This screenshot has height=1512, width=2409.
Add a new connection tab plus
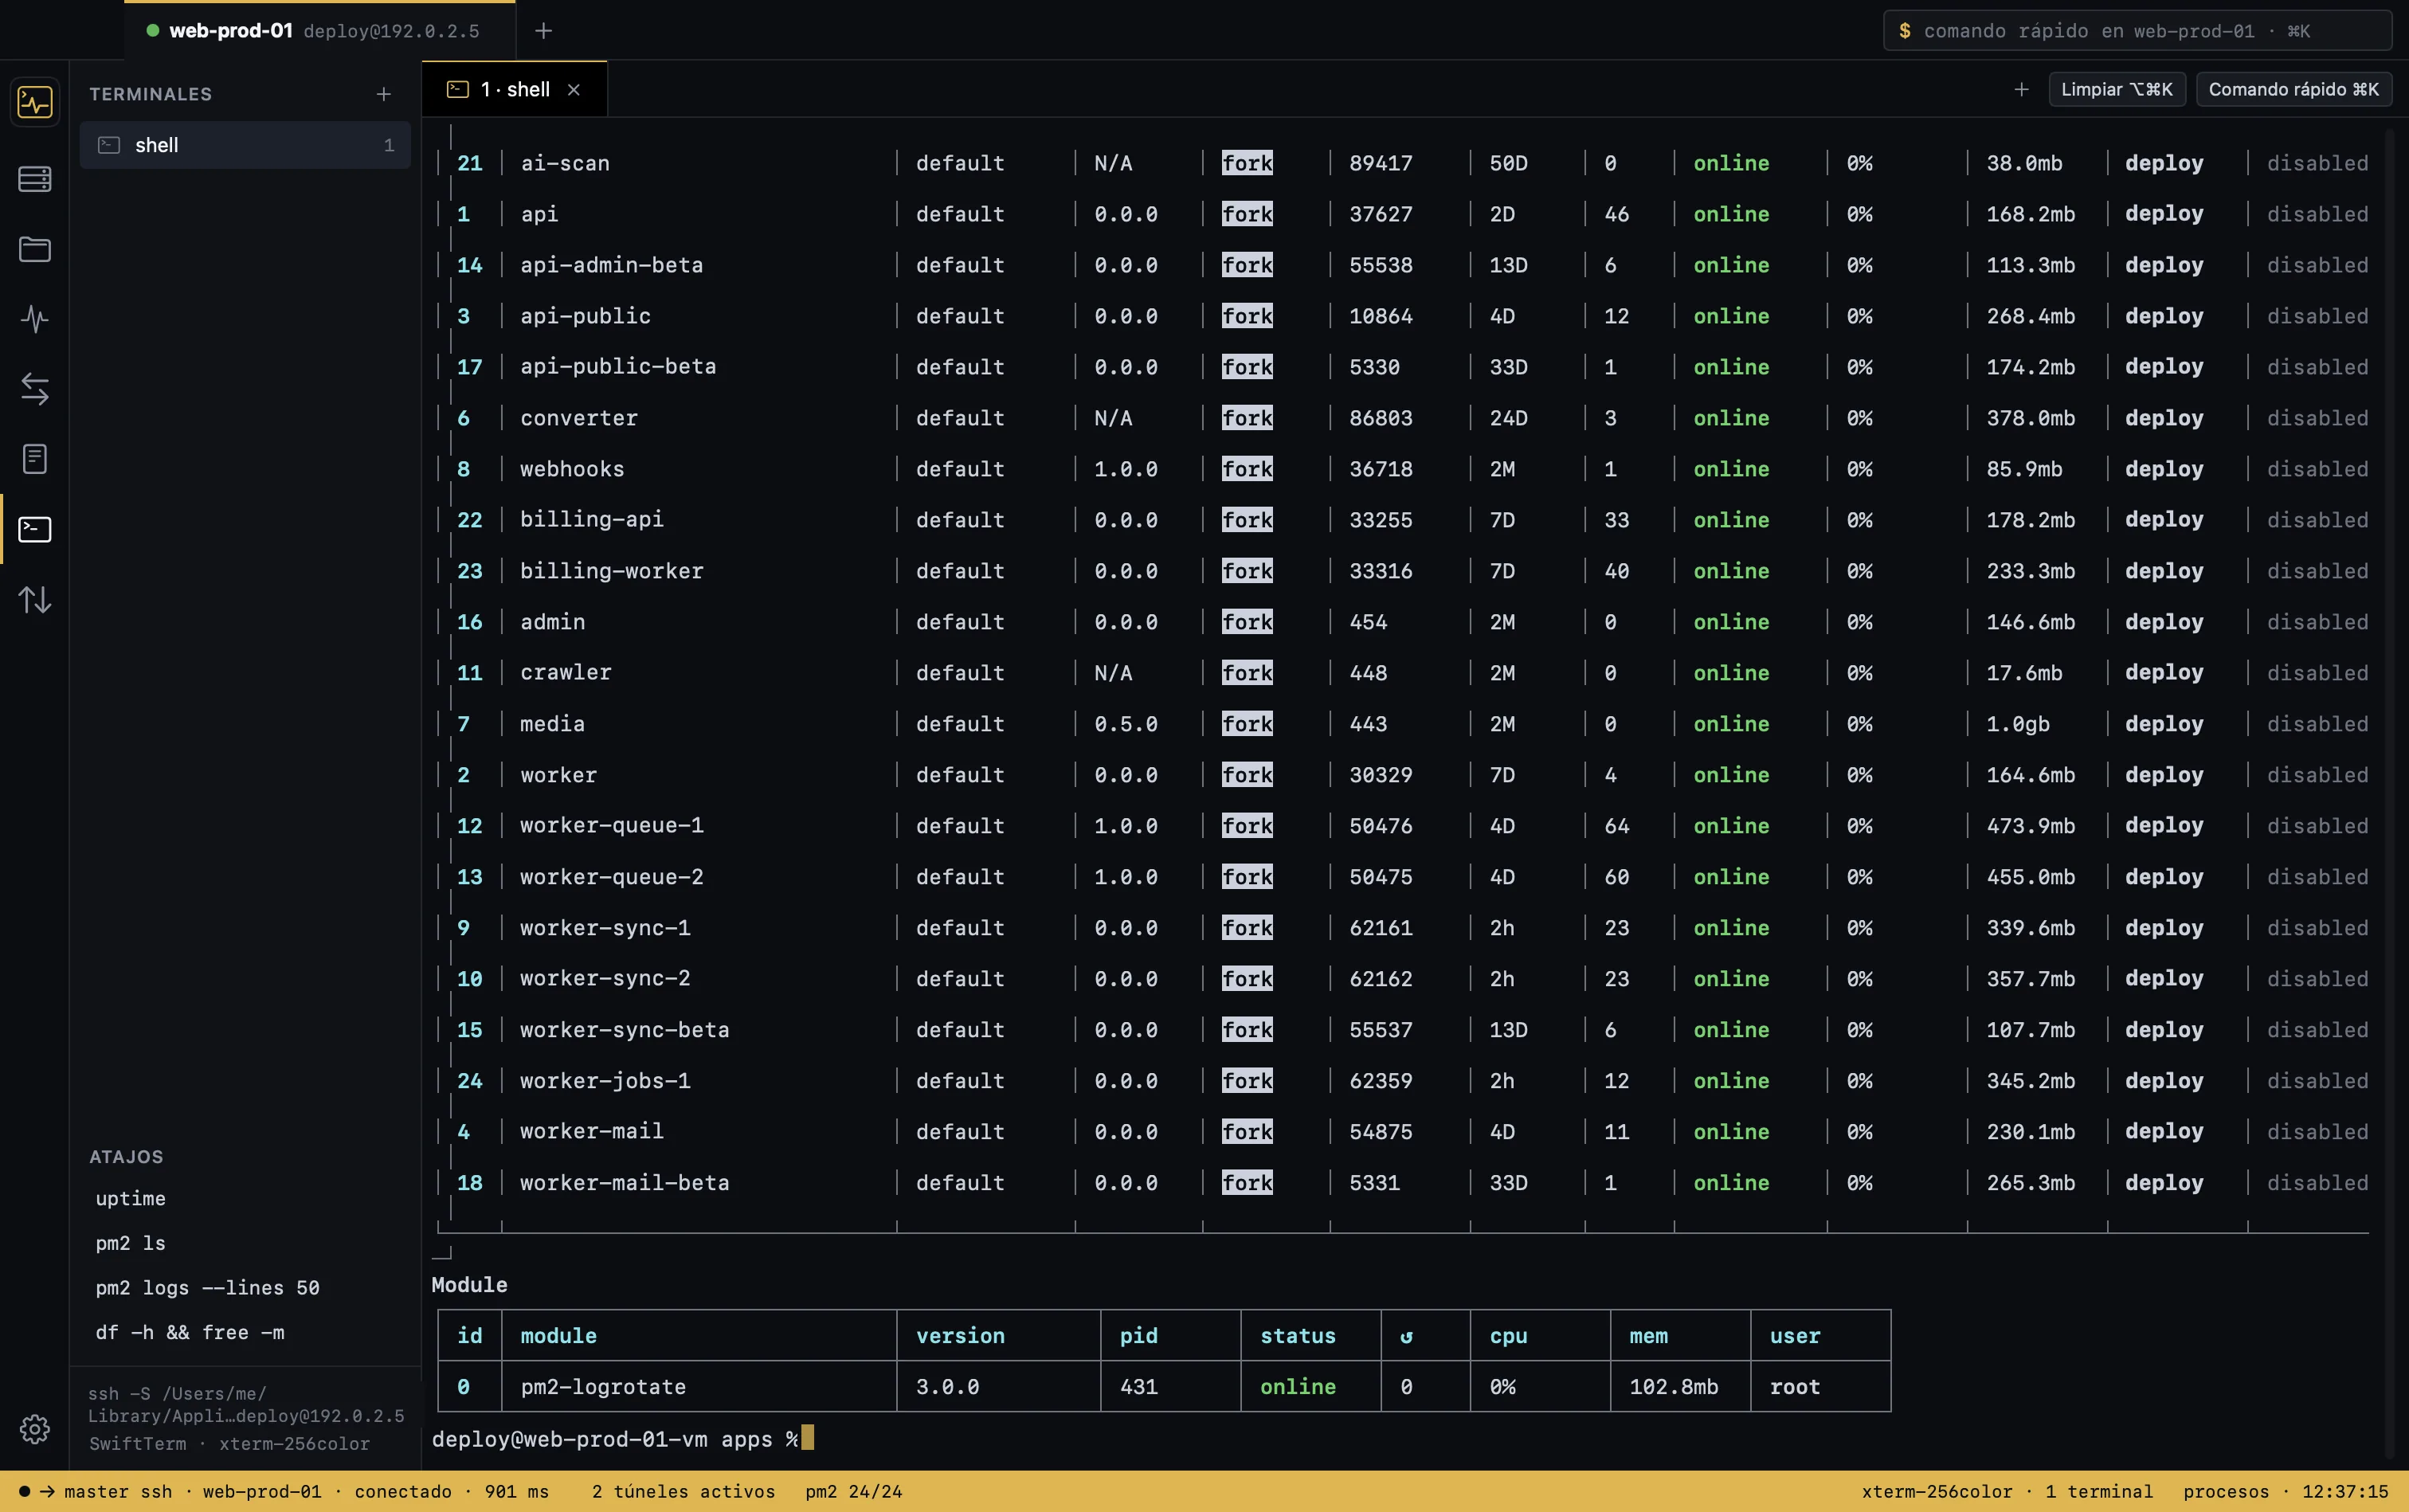click(x=543, y=31)
